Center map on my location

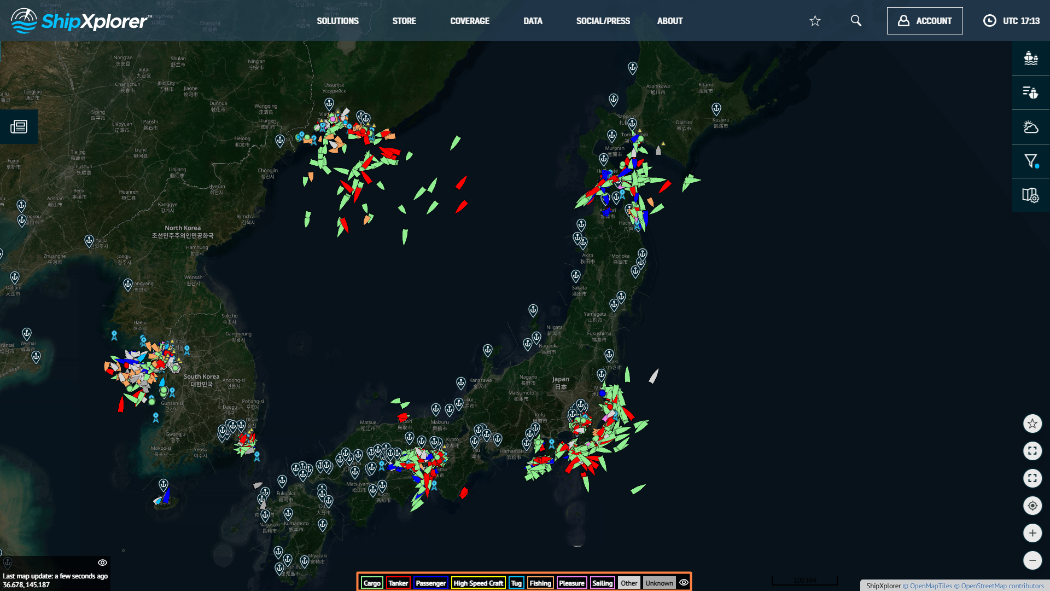pyautogui.click(x=1032, y=506)
